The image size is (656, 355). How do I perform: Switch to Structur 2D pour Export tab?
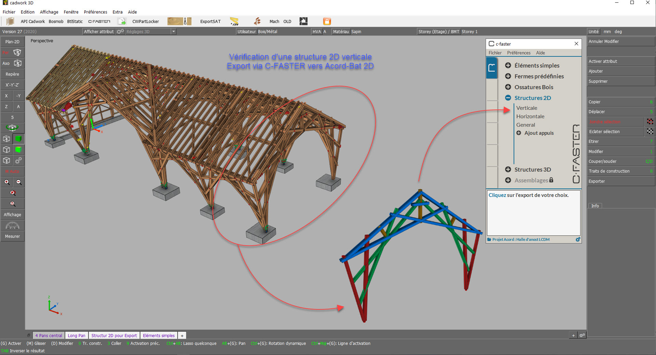pos(114,336)
